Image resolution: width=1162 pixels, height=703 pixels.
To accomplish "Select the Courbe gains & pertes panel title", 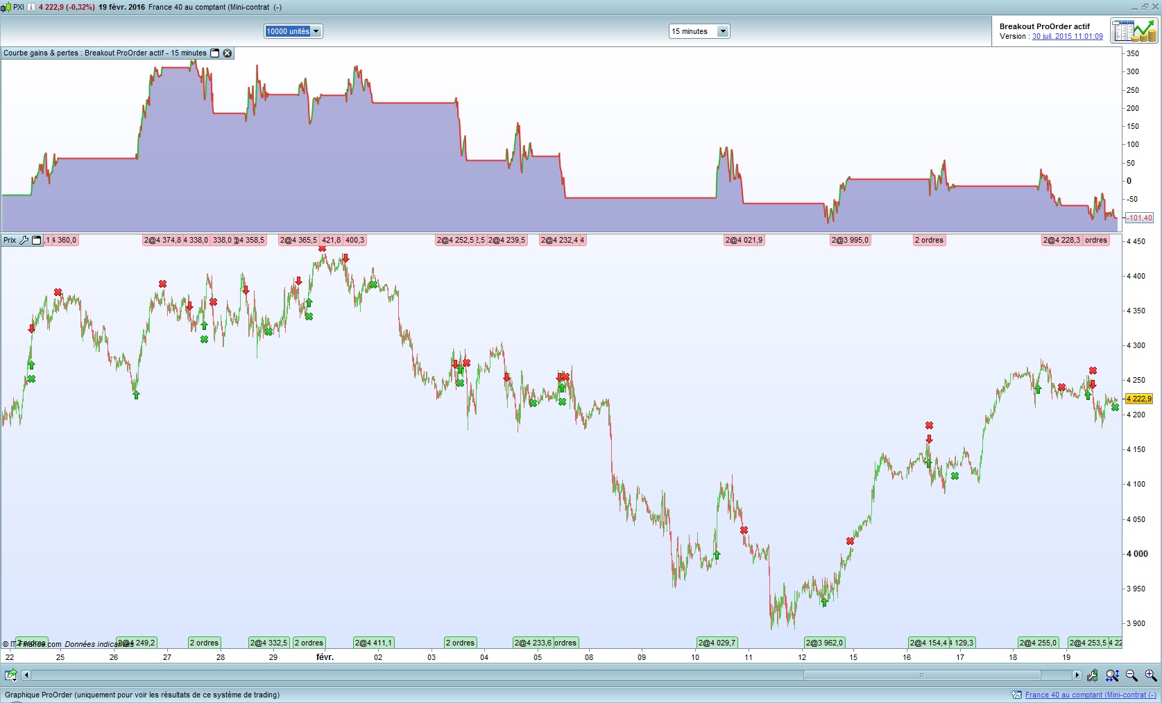I will click(x=105, y=53).
